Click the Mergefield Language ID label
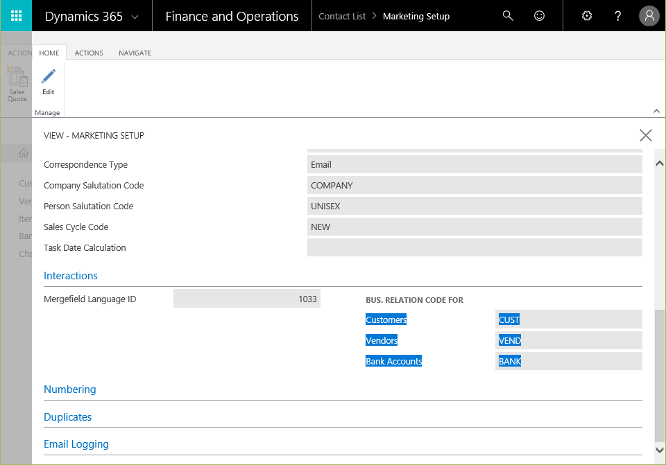Viewport: 666px width, 465px height. pyautogui.click(x=89, y=299)
